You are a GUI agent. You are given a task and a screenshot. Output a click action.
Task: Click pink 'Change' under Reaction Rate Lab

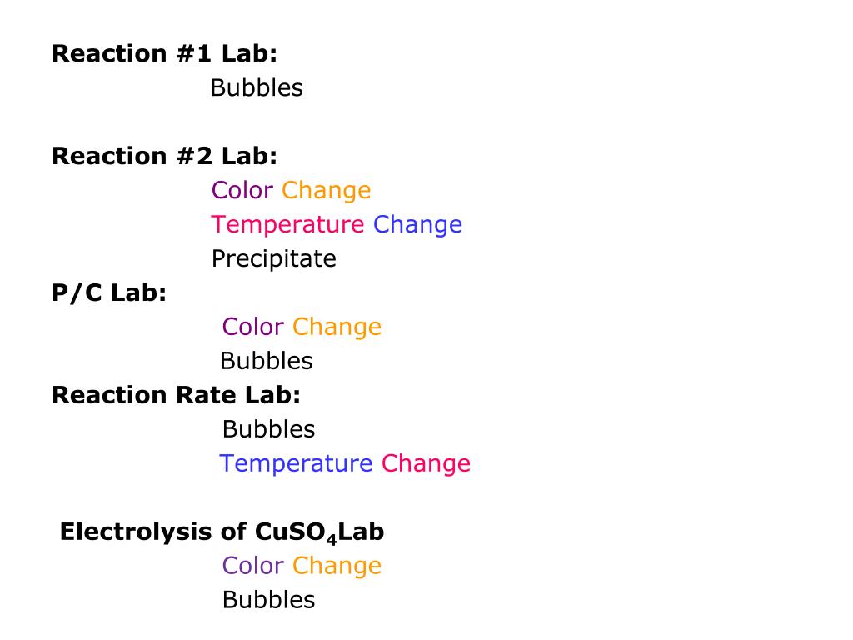tap(426, 464)
